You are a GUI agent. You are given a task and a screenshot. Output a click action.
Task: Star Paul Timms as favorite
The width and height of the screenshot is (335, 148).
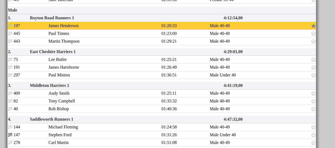coord(313,34)
